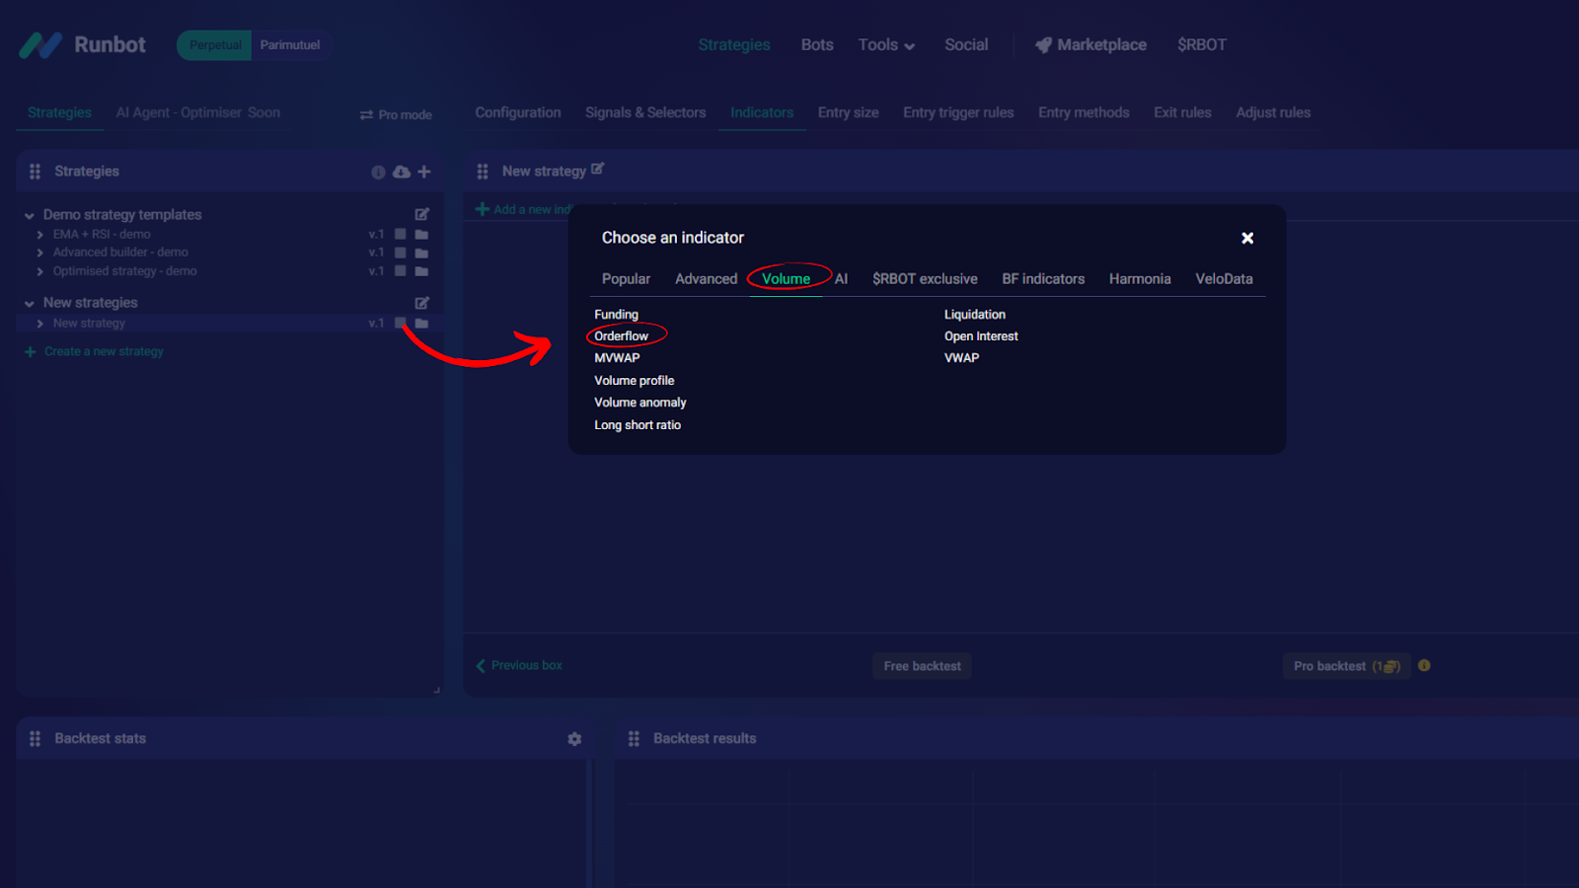Click the plus icon in Strategies header
Viewport: 1579px width, 888px height.
coord(424,172)
